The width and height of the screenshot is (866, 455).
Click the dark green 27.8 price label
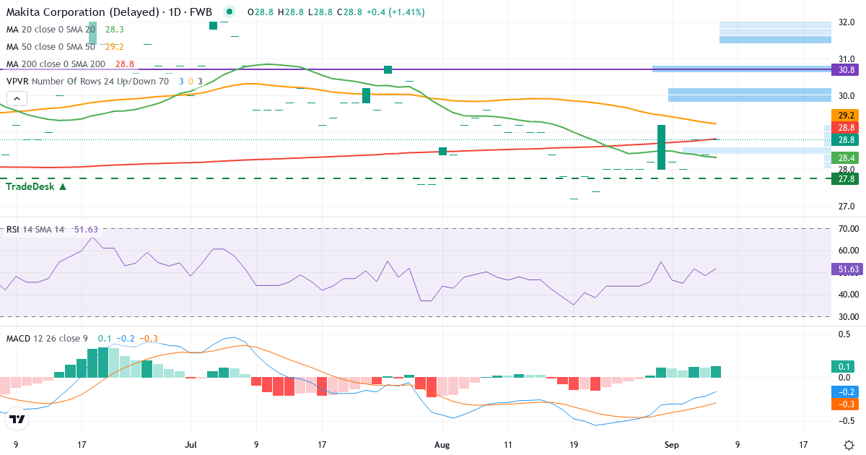pos(844,179)
